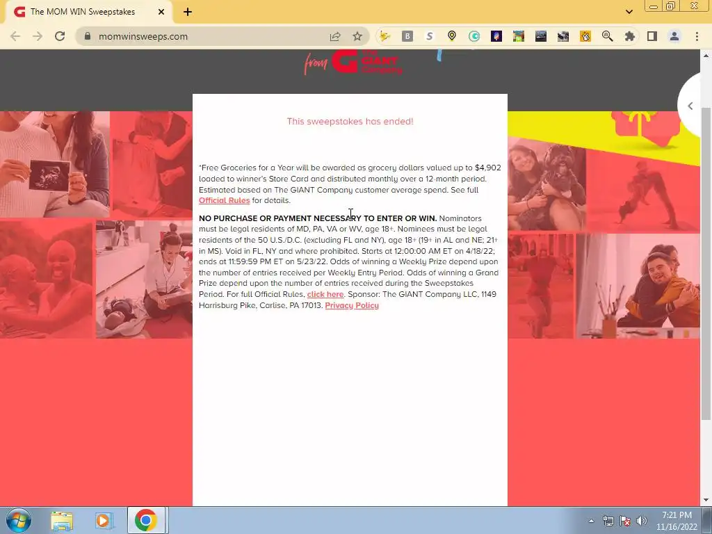This screenshot has width=712, height=534.
Task: Click 'This sweepstakes has ended!' text
Action: 350,121
